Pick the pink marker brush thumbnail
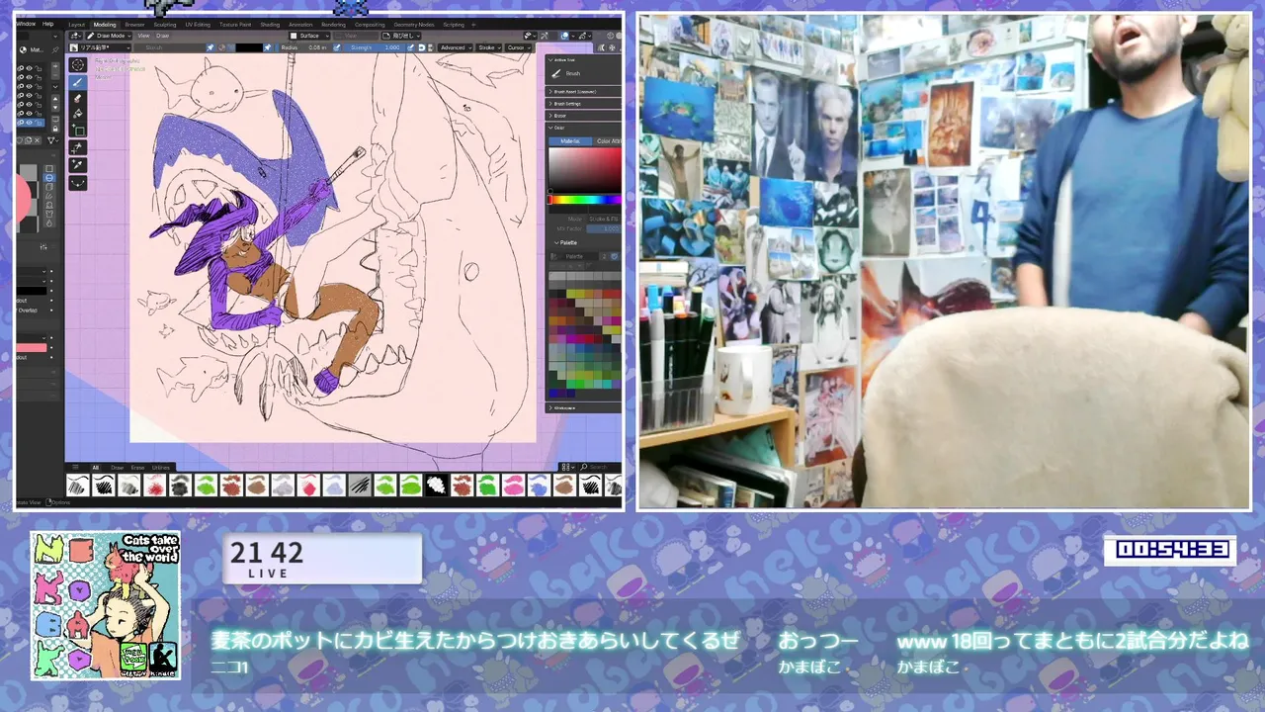 click(x=513, y=485)
